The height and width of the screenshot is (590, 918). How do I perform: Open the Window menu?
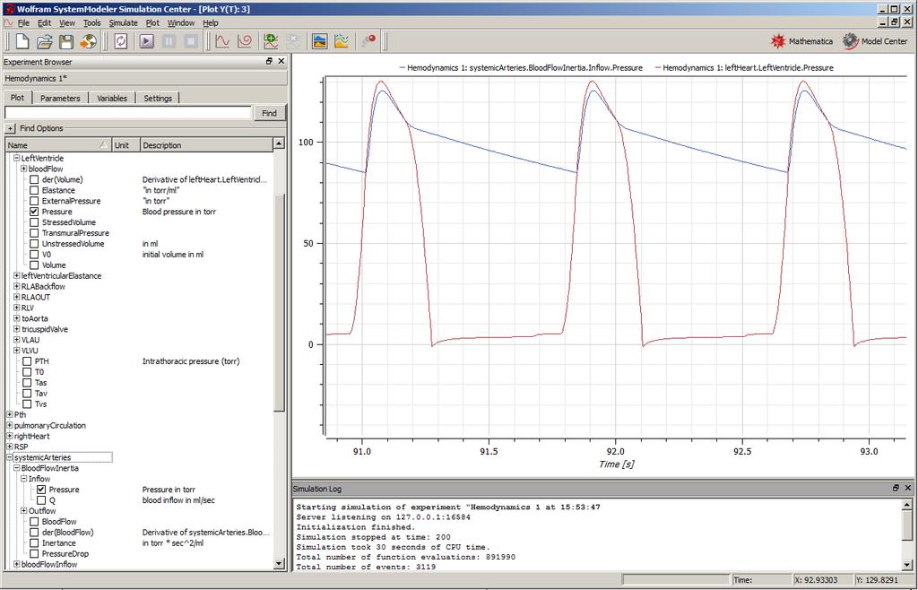181,22
